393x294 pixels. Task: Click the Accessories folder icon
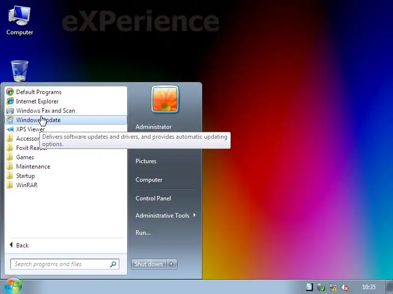pyautogui.click(x=10, y=139)
